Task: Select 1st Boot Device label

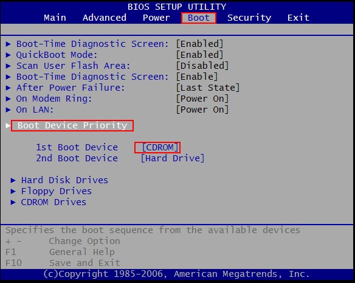Action: point(77,147)
